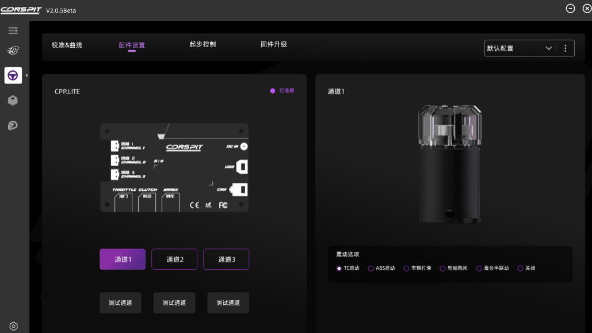Click the 测试通道 button below 通道1
The height and width of the screenshot is (333, 592).
[120, 303]
